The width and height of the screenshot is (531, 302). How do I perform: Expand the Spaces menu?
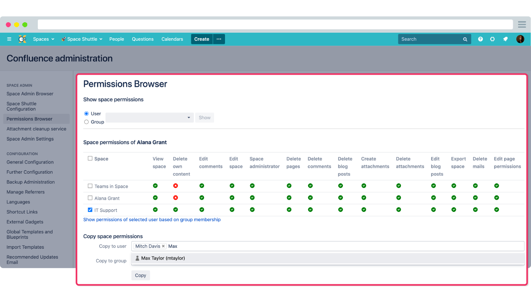[44, 39]
